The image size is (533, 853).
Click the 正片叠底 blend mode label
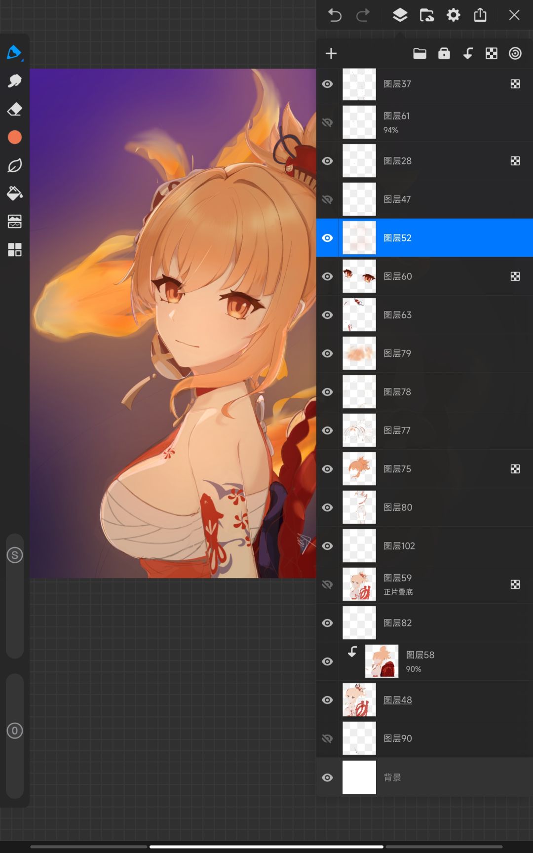coord(398,592)
